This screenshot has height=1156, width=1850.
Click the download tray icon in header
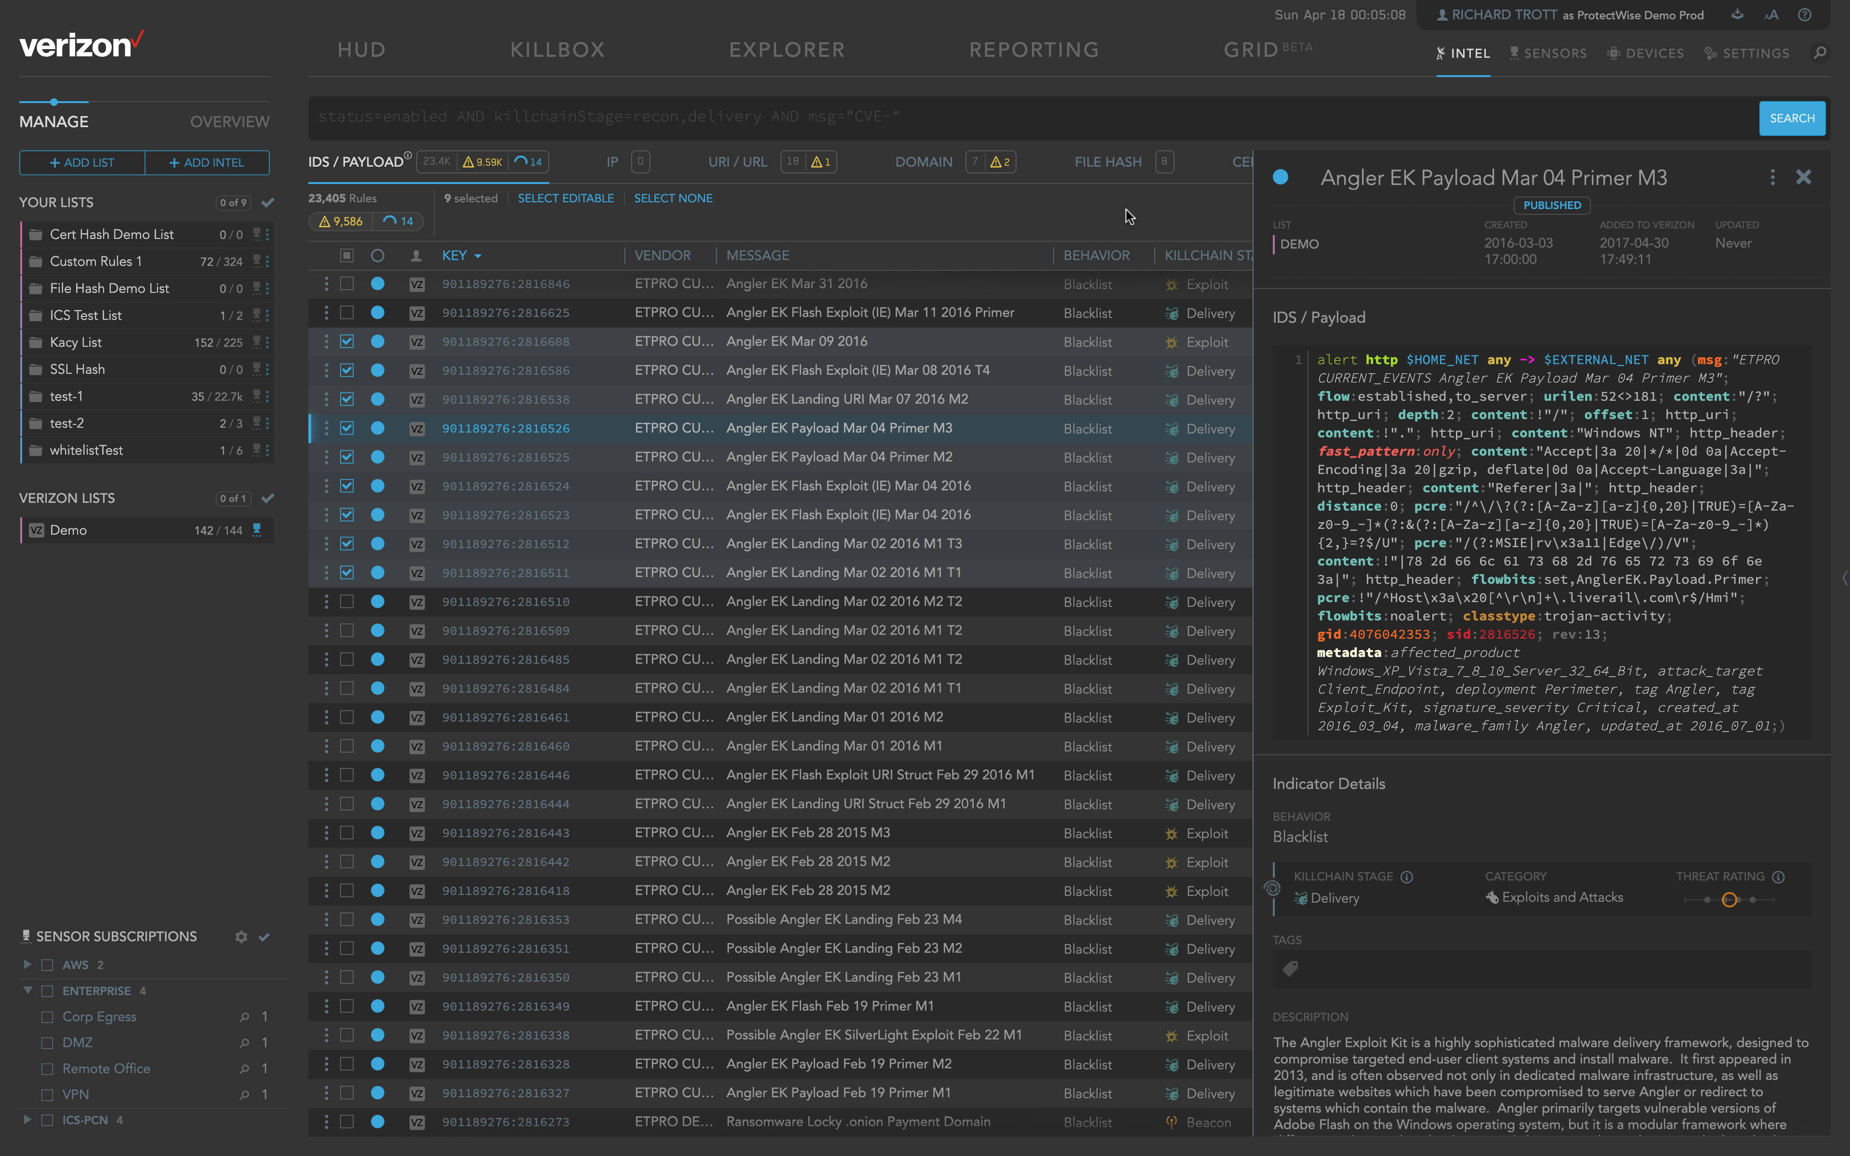(x=1738, y=14)
